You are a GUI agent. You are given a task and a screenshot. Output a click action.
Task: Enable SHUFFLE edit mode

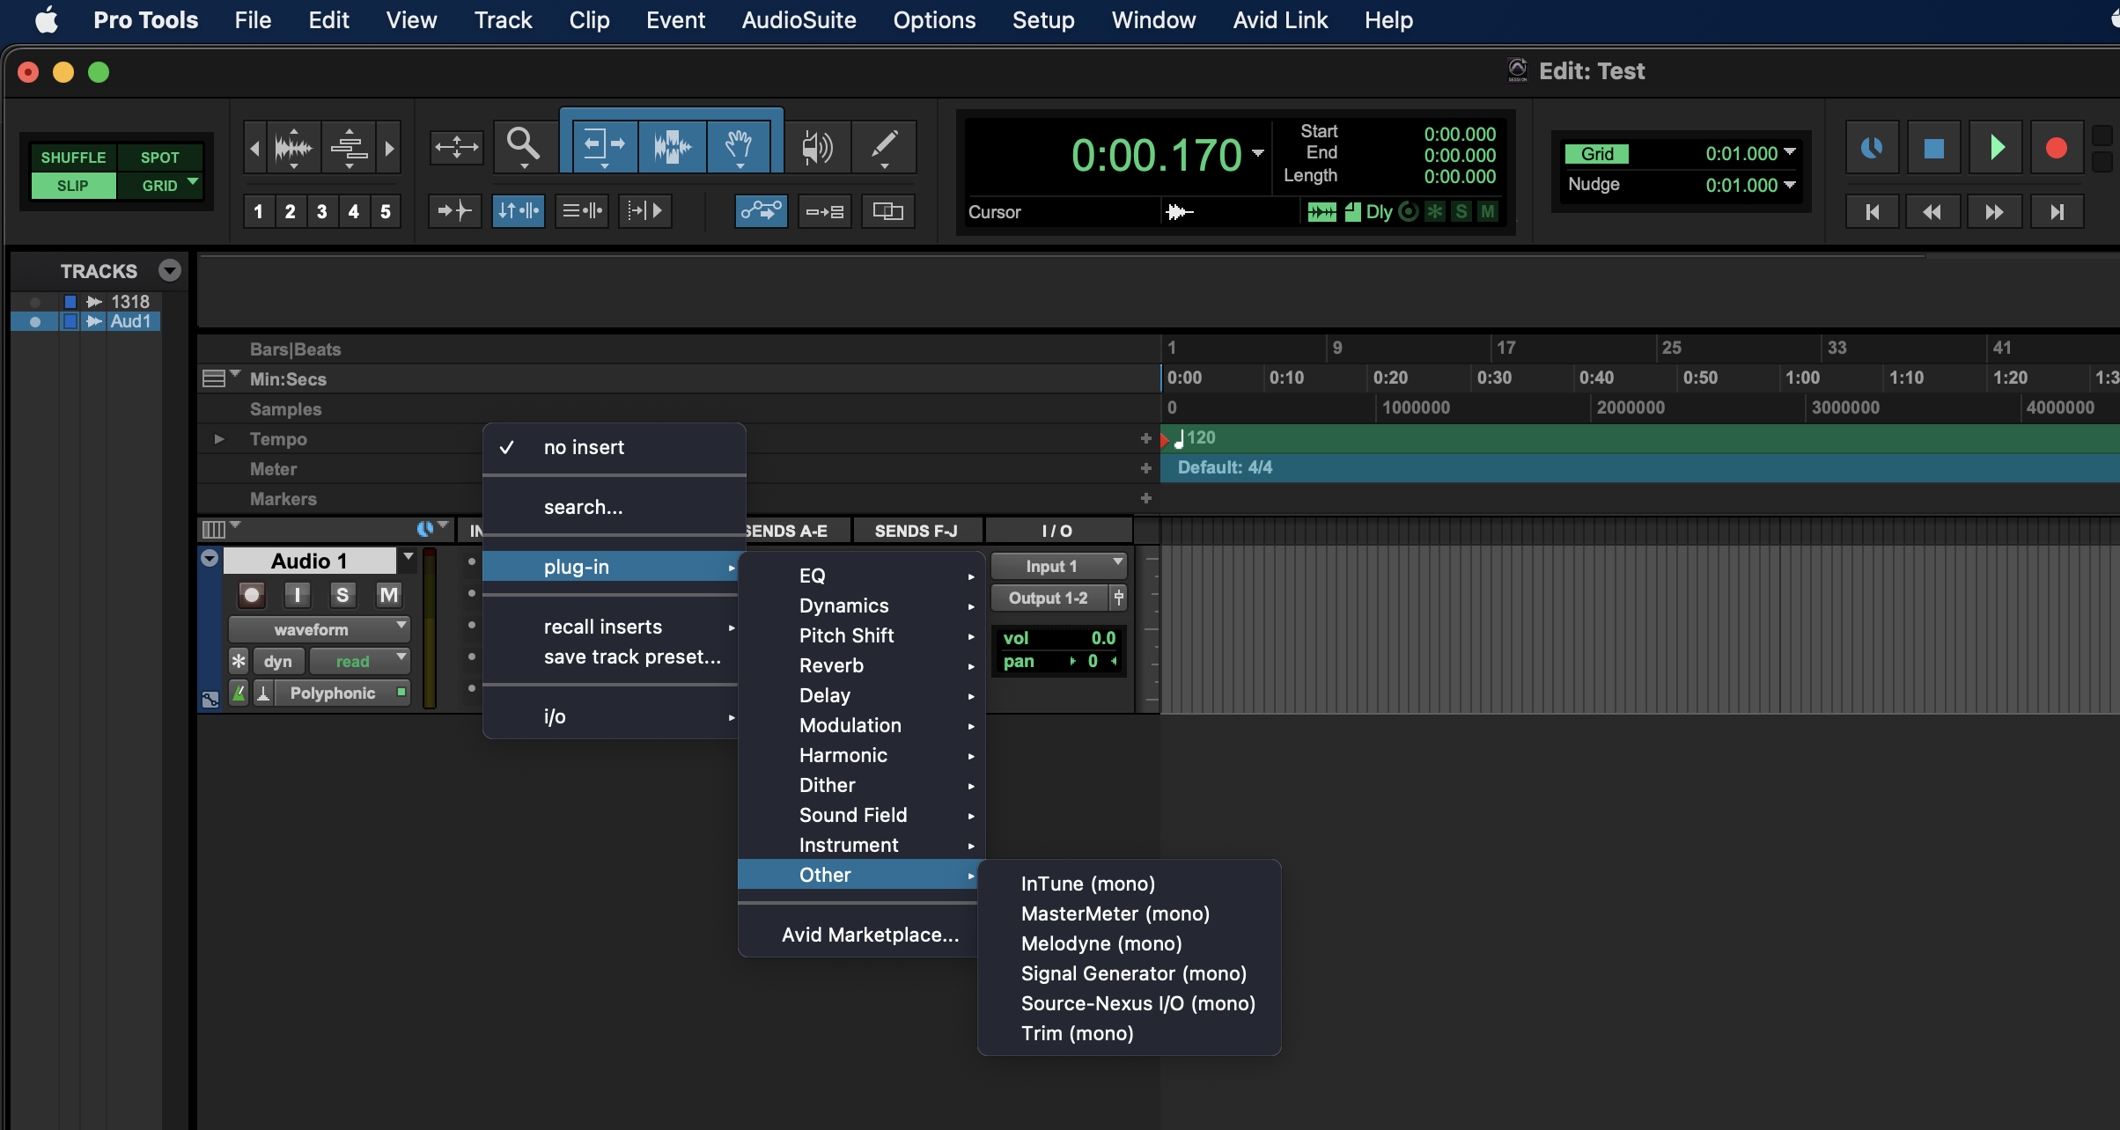pos(73,158)
